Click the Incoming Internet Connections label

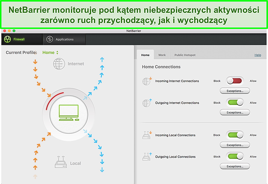tap(177, 81)
